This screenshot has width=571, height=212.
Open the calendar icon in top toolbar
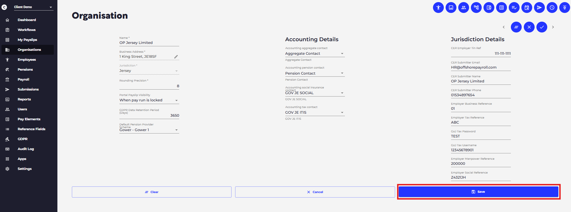point(527,8)
